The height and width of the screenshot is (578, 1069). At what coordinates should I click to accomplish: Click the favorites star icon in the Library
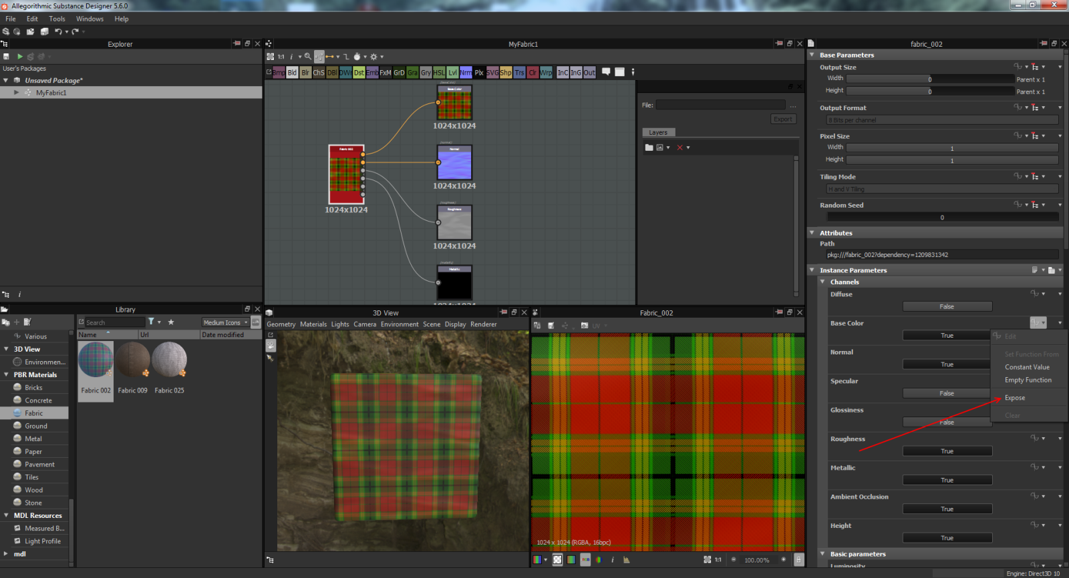click(171, 322)
